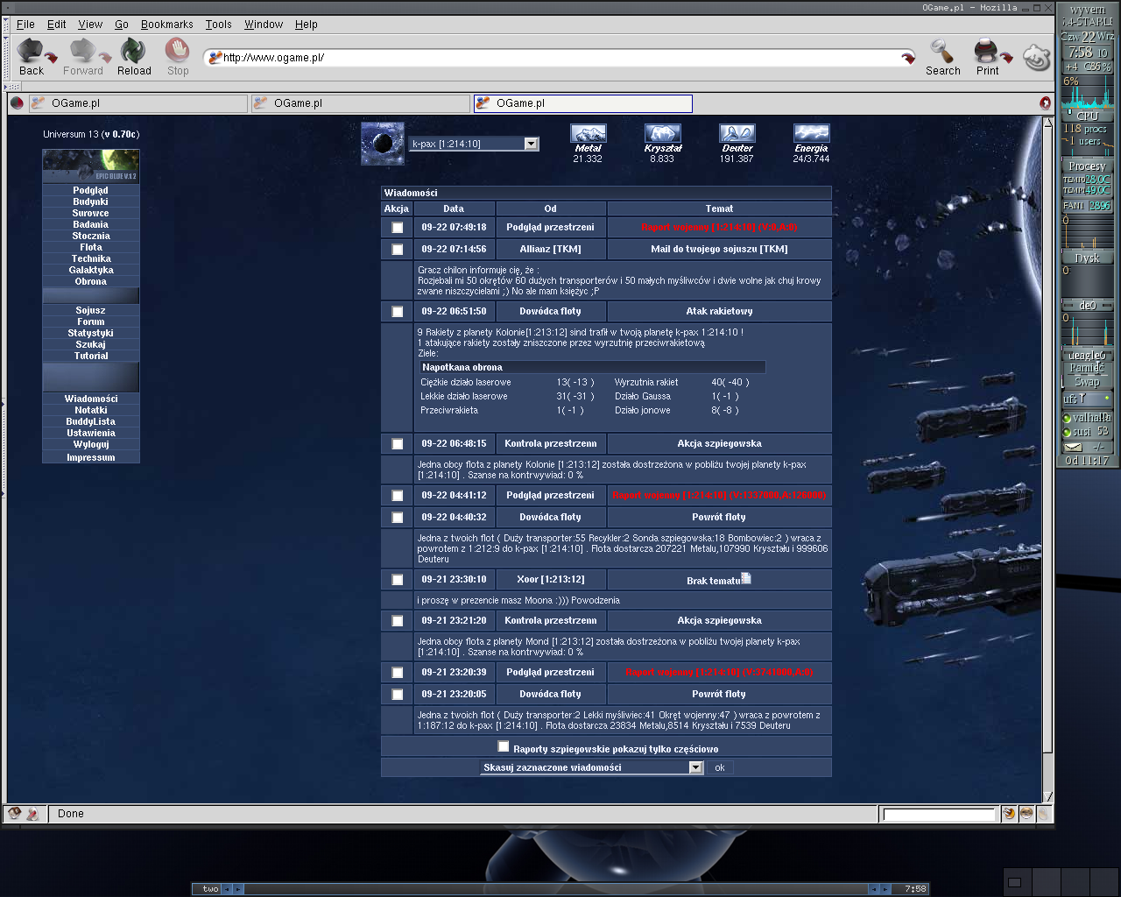The height and width of the screenshot is (897, 1121).
Task: Enable partial spy reports checkbox
Action: tap(504, 747)
